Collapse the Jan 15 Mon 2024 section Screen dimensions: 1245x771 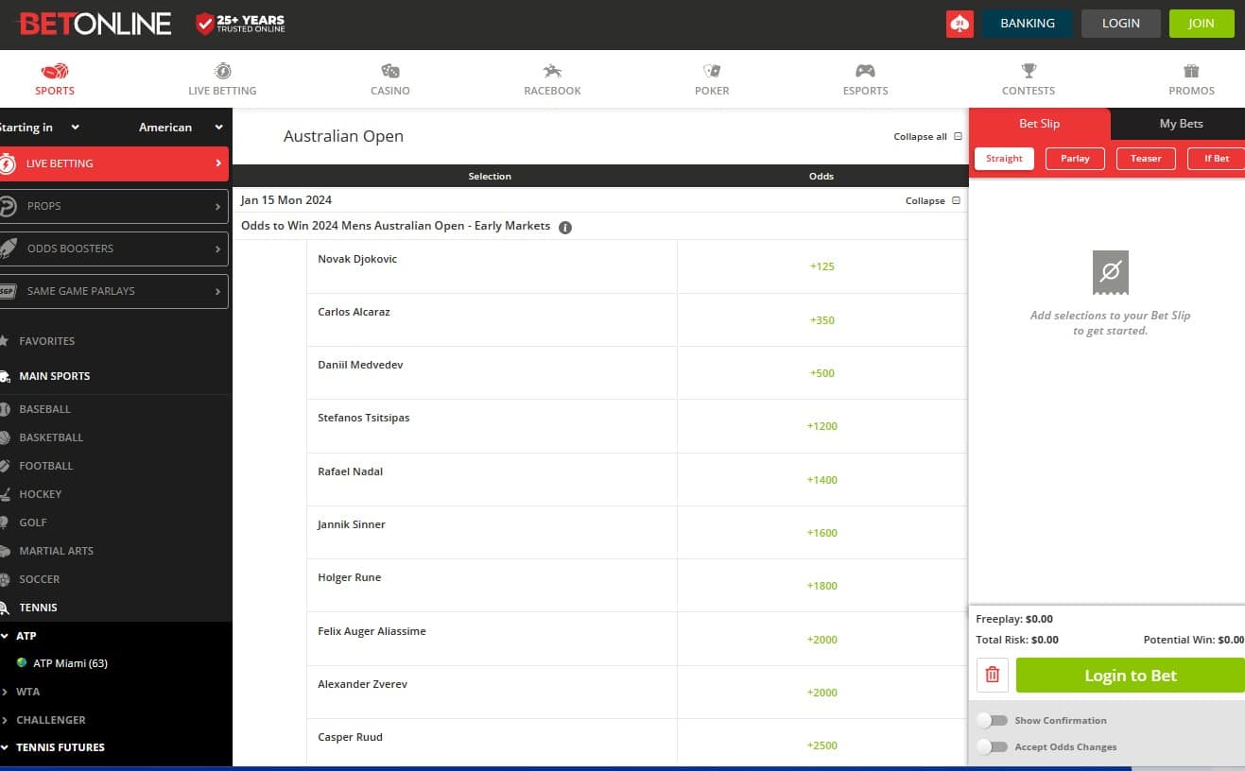[932, 200]
